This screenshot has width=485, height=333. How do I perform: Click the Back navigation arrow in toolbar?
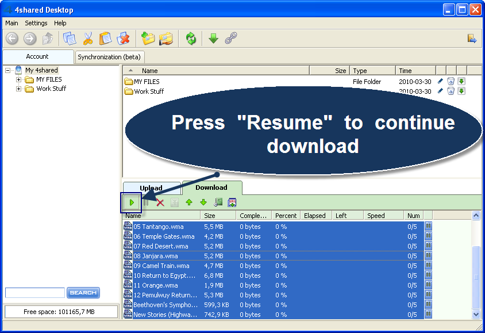pyautogui.click(x=12, y=39)
